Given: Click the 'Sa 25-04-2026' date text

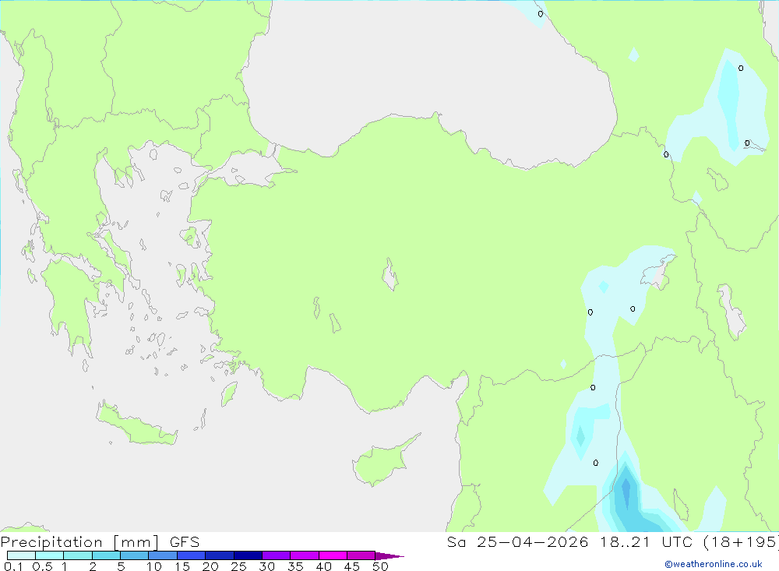Looking at the screenshot, I should (x=517, y=541).
